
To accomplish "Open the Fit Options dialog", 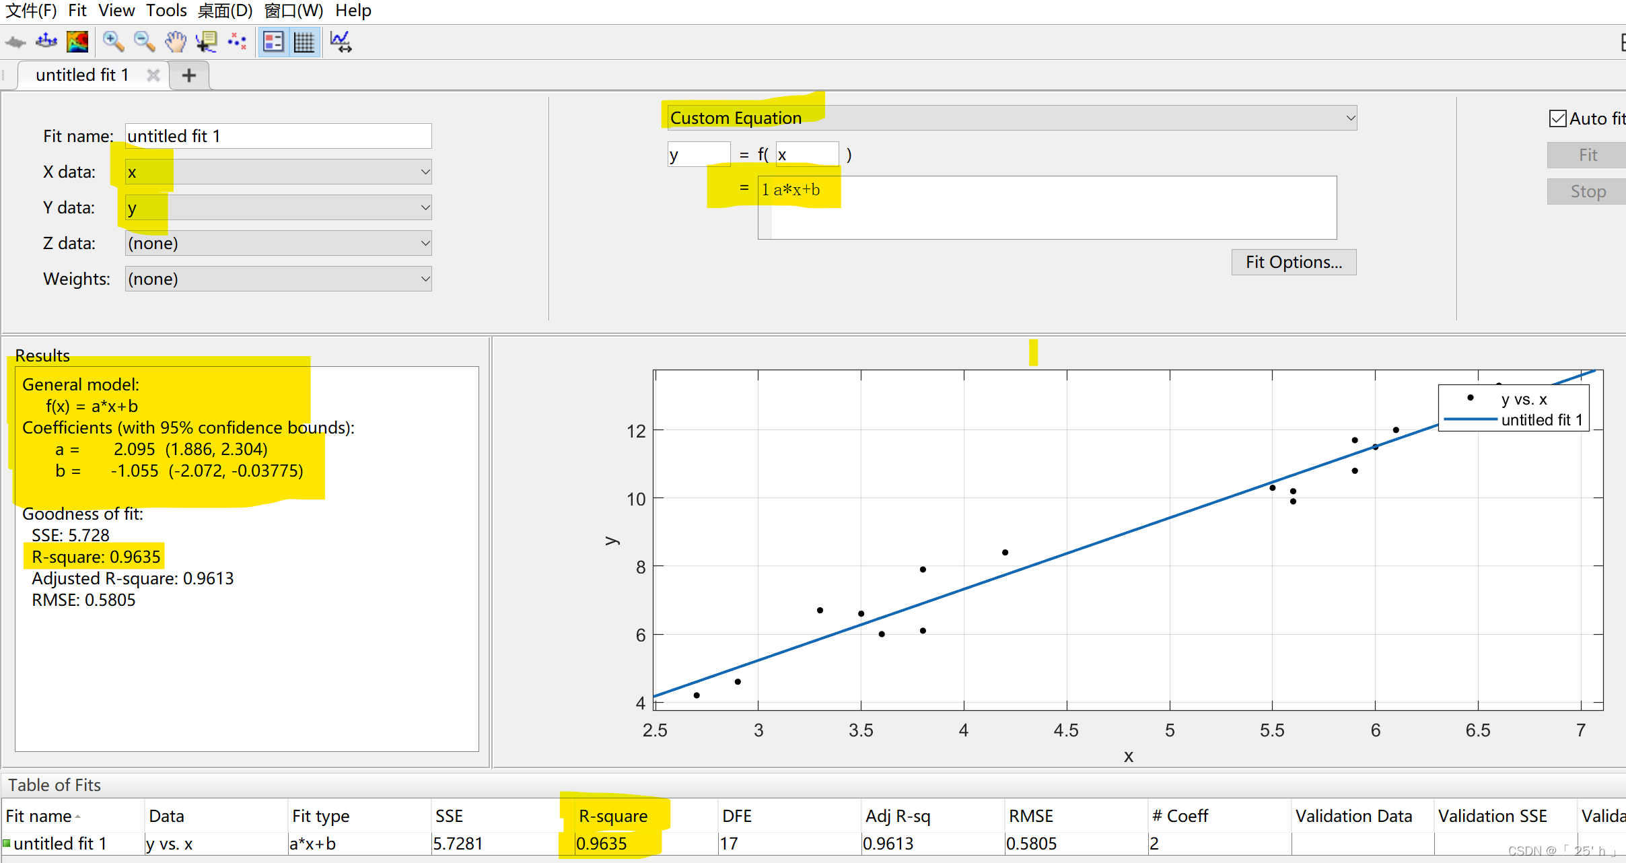I will (x=1294, y=262).
